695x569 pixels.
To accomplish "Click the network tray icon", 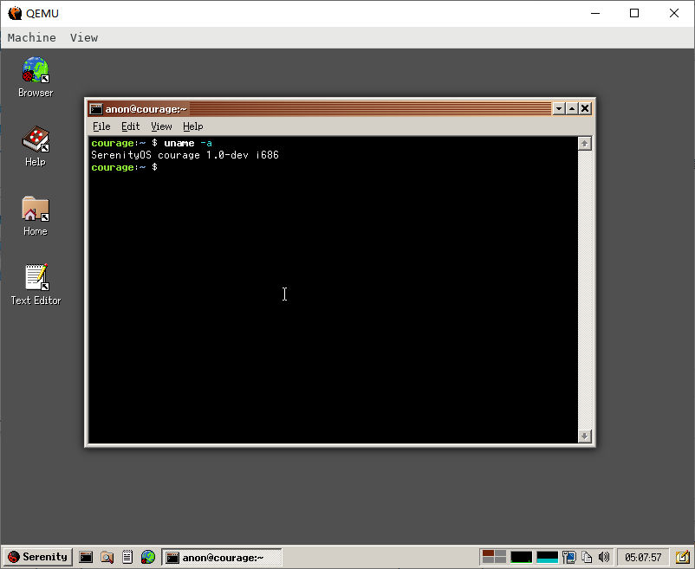I will tap(569, 557).
